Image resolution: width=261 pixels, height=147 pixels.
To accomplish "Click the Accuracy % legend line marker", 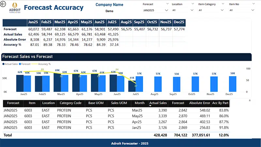I will point(34,64).
